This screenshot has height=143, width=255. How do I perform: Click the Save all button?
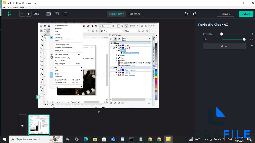225,14
